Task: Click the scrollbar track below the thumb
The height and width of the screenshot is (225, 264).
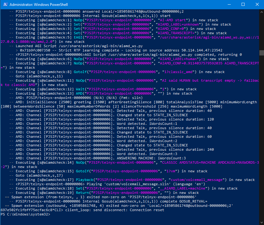Action: [x=262, y=135]
